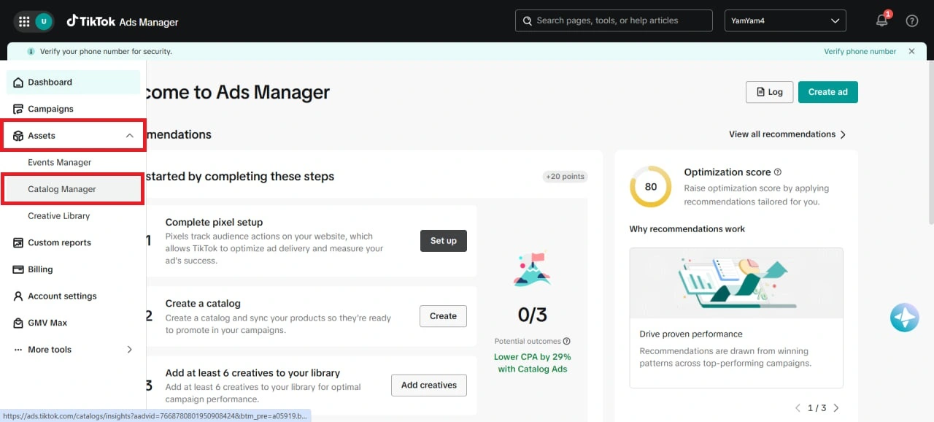
Task: Click the GMV Max bag icon
Action: (x=18, y=323)
